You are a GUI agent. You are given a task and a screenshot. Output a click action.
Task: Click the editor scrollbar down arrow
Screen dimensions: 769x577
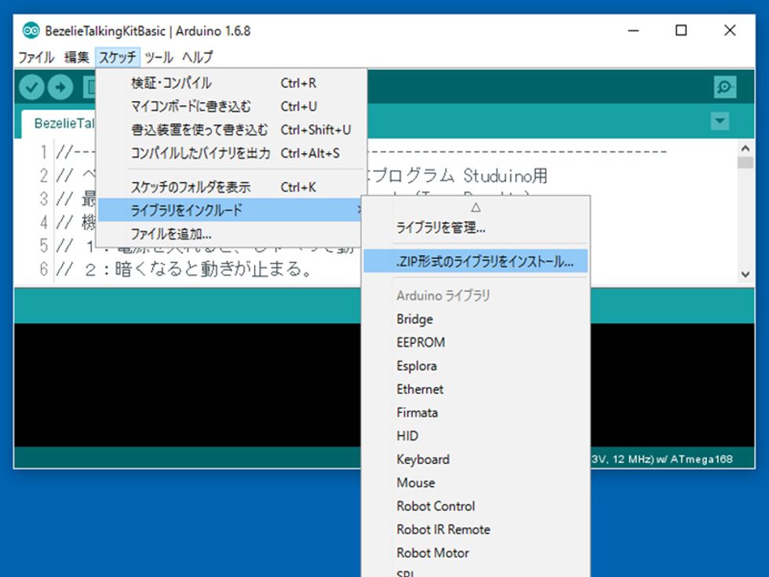(745, 274)
